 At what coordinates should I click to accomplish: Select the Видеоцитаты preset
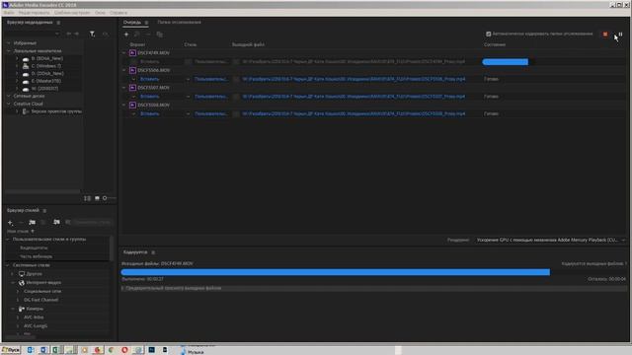(34, 248)
